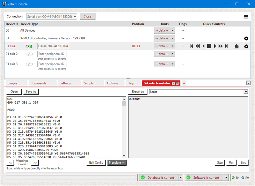The width and height of the screenshot is (255, 186).
Task: Click the unlinked chain icon for axis 2
Action: (29, 54)
